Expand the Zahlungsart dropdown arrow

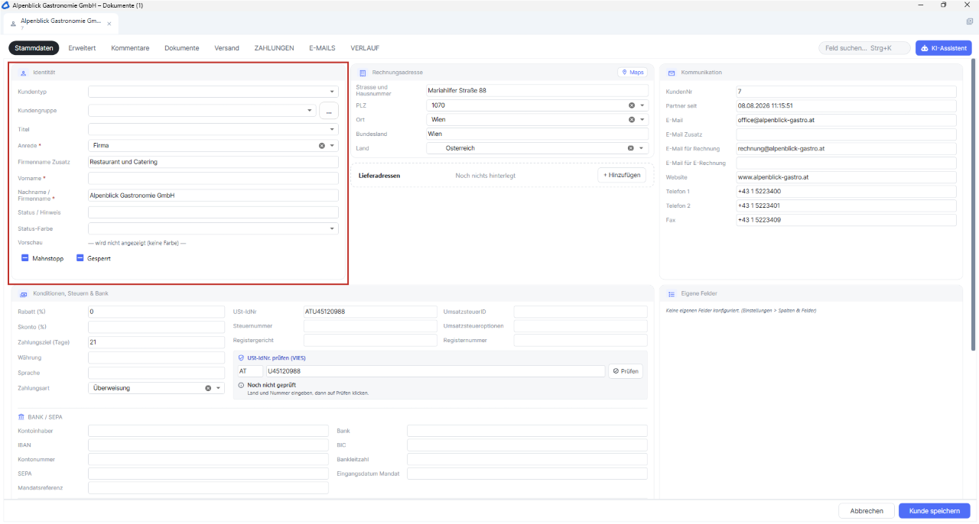click(219, 388)
